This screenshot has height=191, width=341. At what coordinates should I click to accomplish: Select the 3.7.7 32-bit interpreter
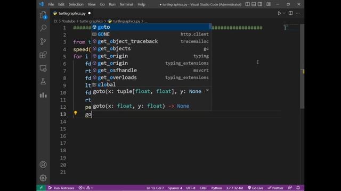[234, 188]
